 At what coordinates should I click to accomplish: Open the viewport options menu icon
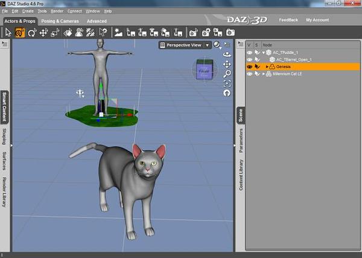227,45
